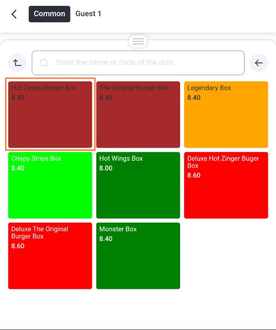276x330 pixels.
Task: Select Crispy Strips Box
Action: pyautogui.click(x=50, y=185)
